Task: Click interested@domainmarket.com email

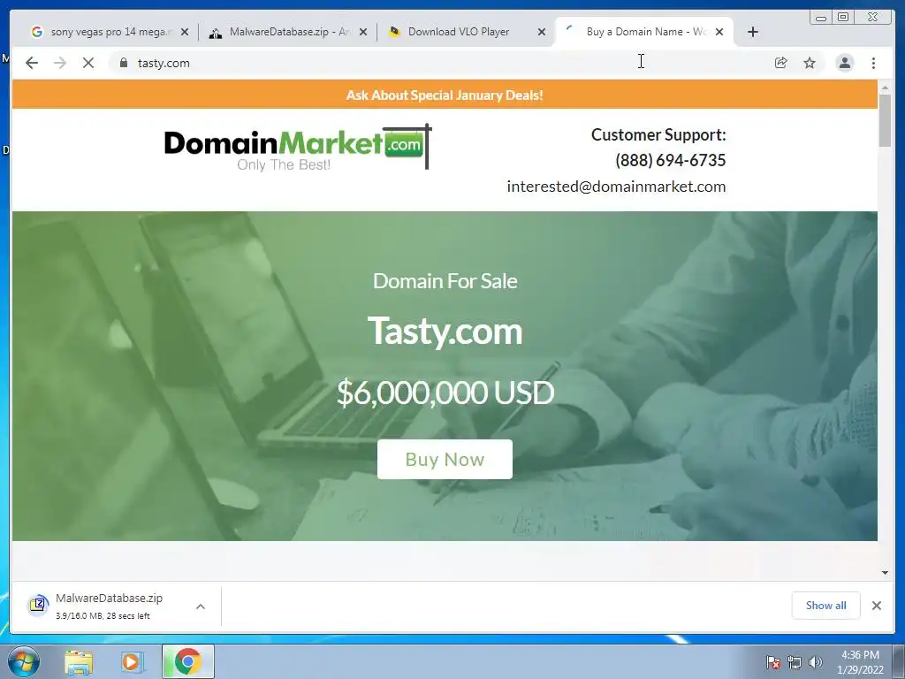Action: pos(616,187)
